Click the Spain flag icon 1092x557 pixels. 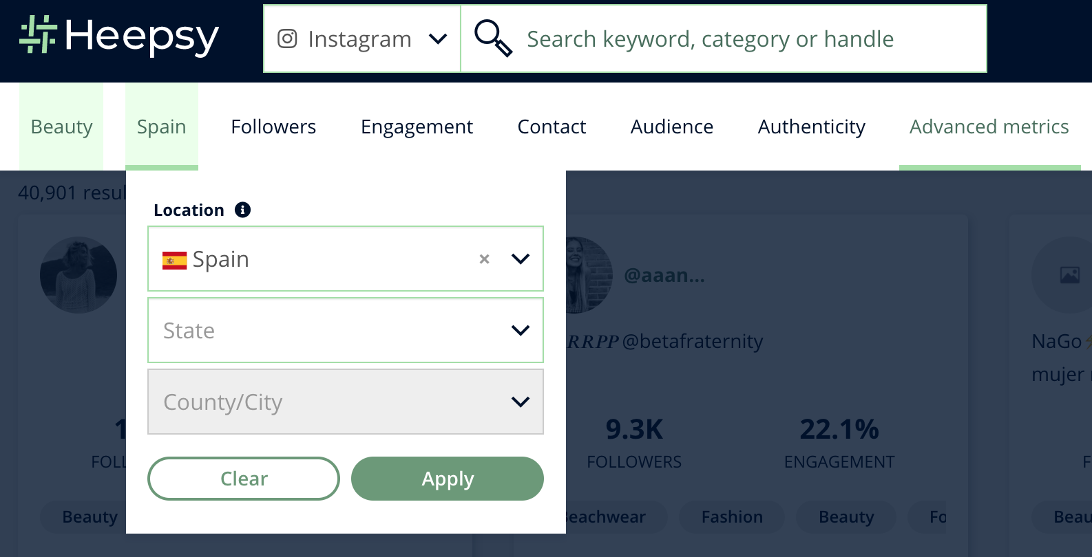(174, 260)
